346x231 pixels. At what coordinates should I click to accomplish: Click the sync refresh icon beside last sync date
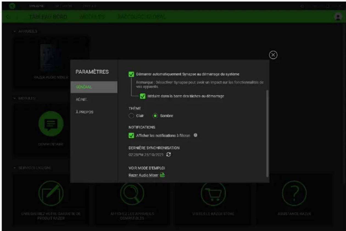[169, 155]
